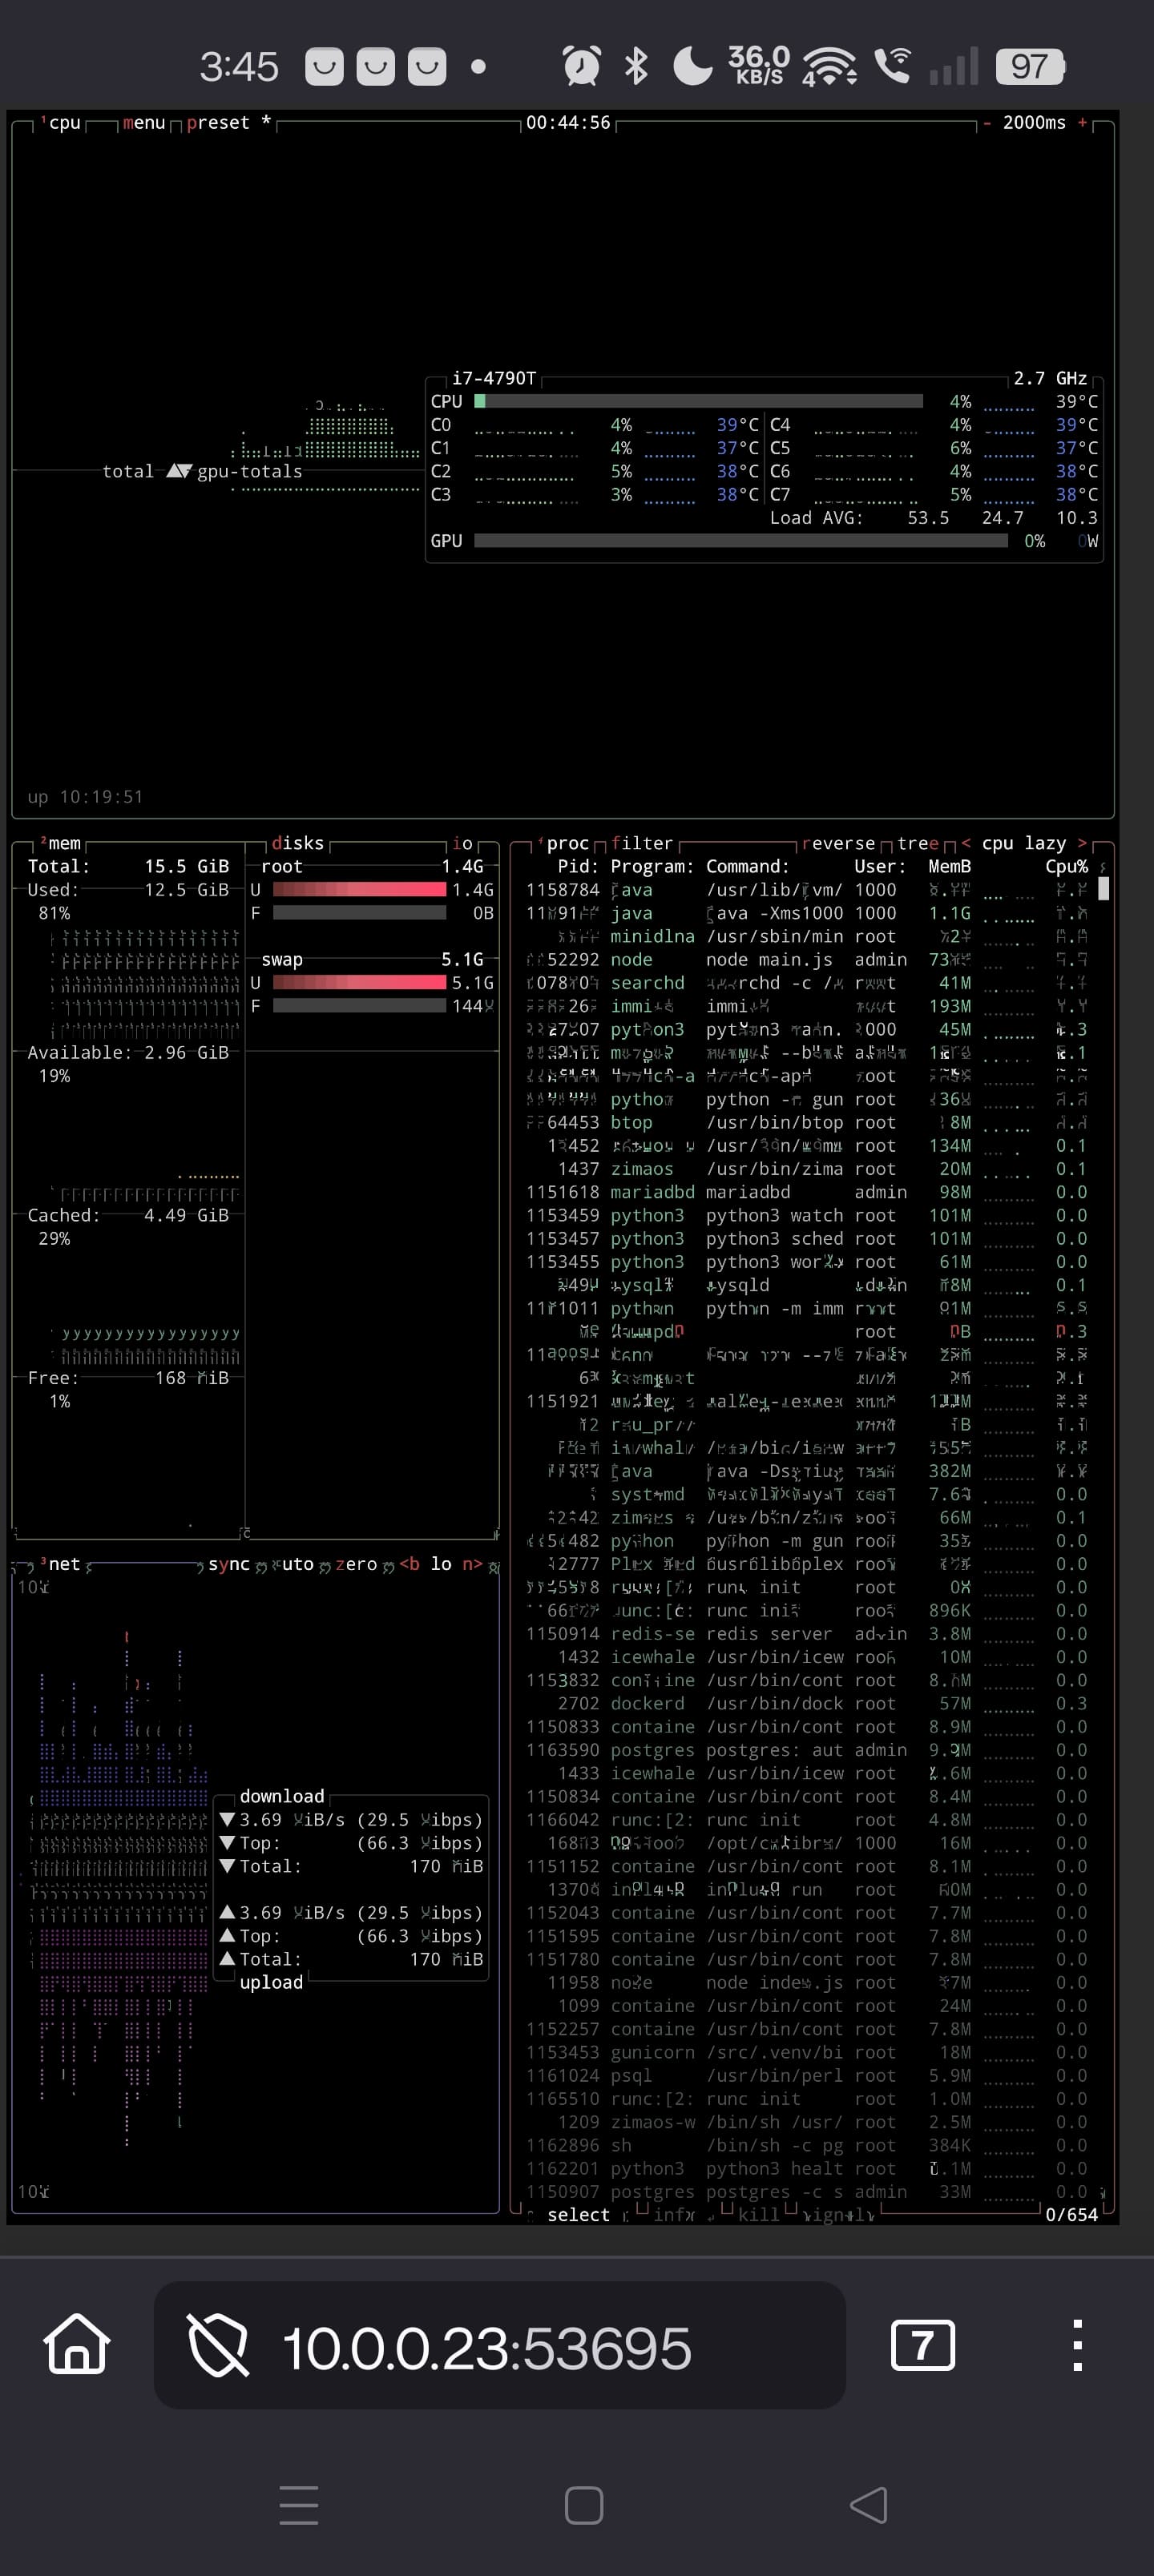Select the gunicorn process row 1153453
Screen dimensions: 1154x2576
click(x=807, y=2052)
